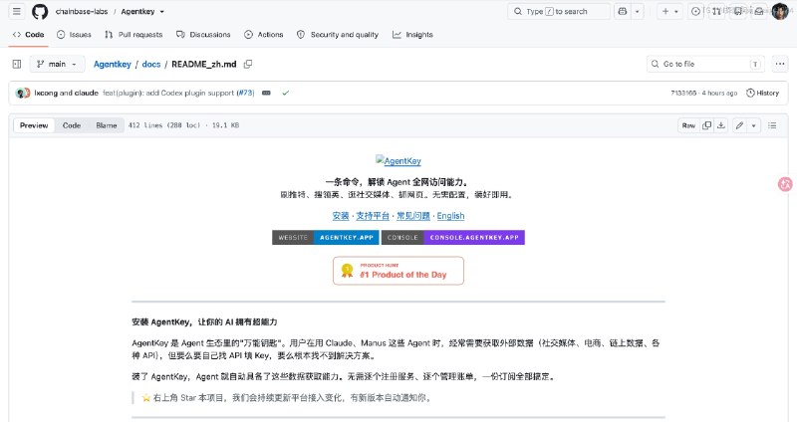
Task: Switch to the Code tab
Action: pos(29,35)
